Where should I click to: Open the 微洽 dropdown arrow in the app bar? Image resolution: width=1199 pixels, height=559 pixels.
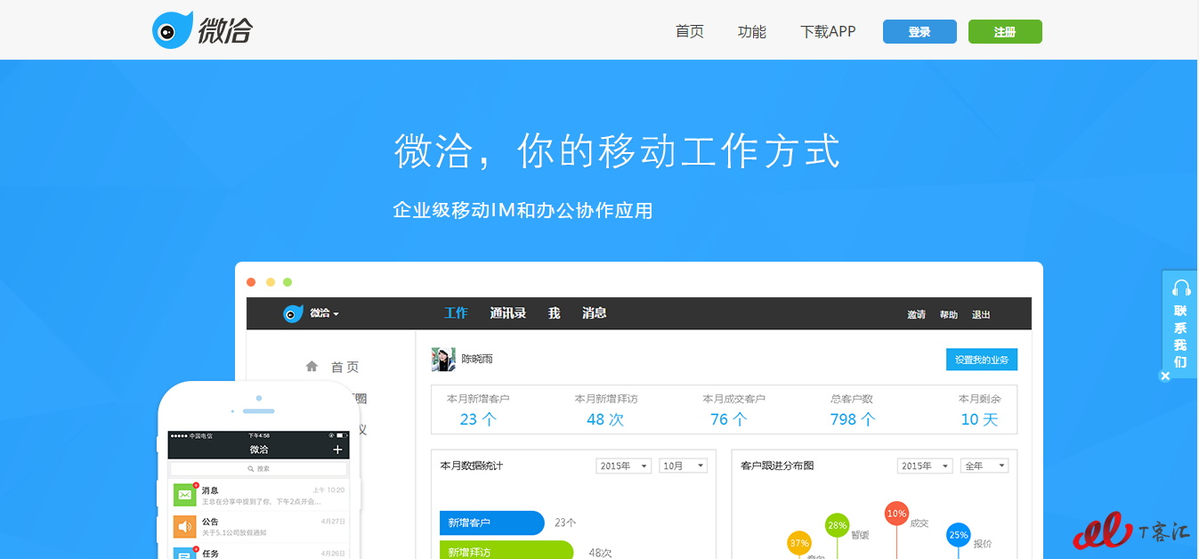[336, 314]
